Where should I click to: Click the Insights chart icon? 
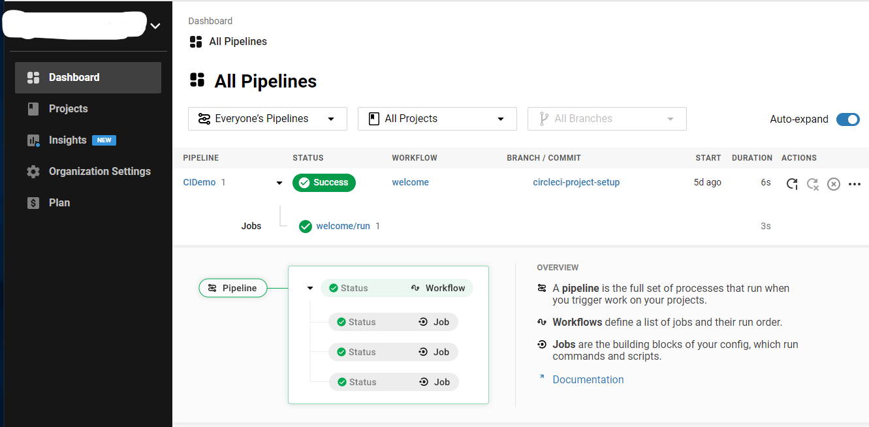point(33,140)
